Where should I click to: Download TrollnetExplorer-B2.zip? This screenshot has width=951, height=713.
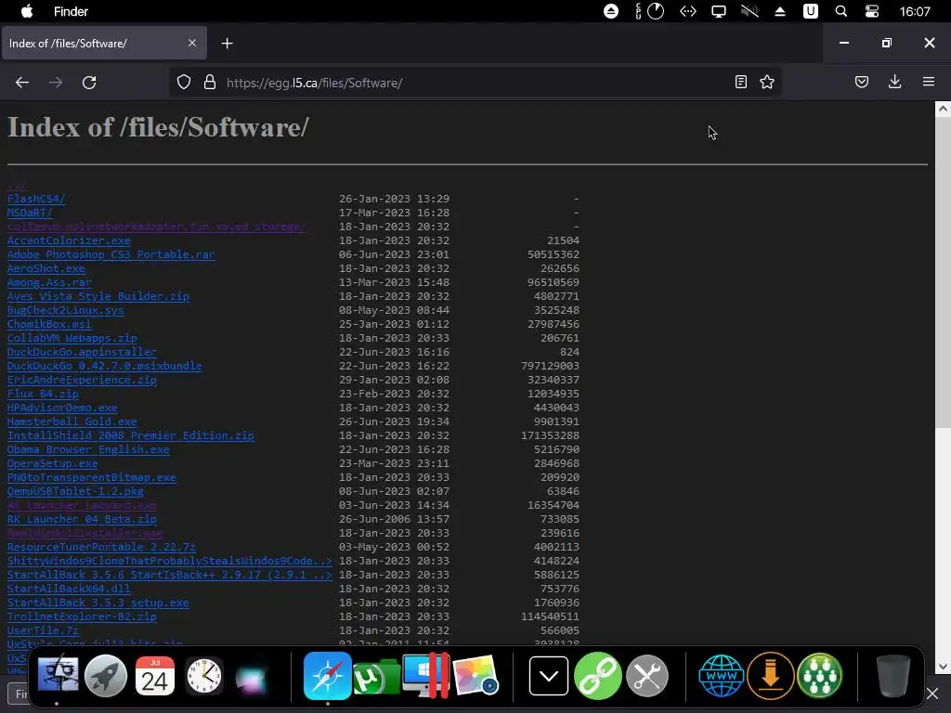[x=82, y=616]
